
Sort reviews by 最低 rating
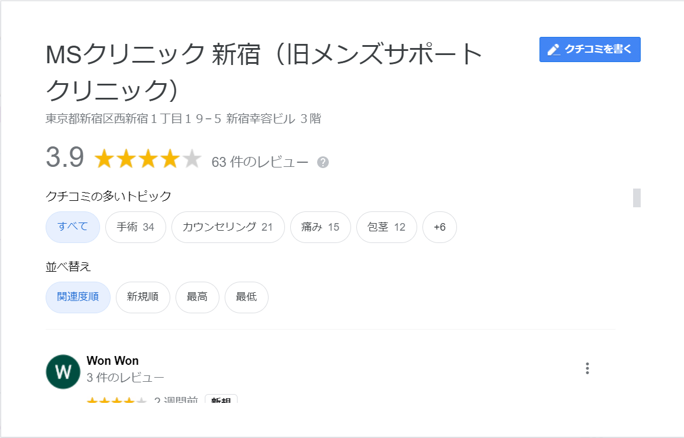246,297
